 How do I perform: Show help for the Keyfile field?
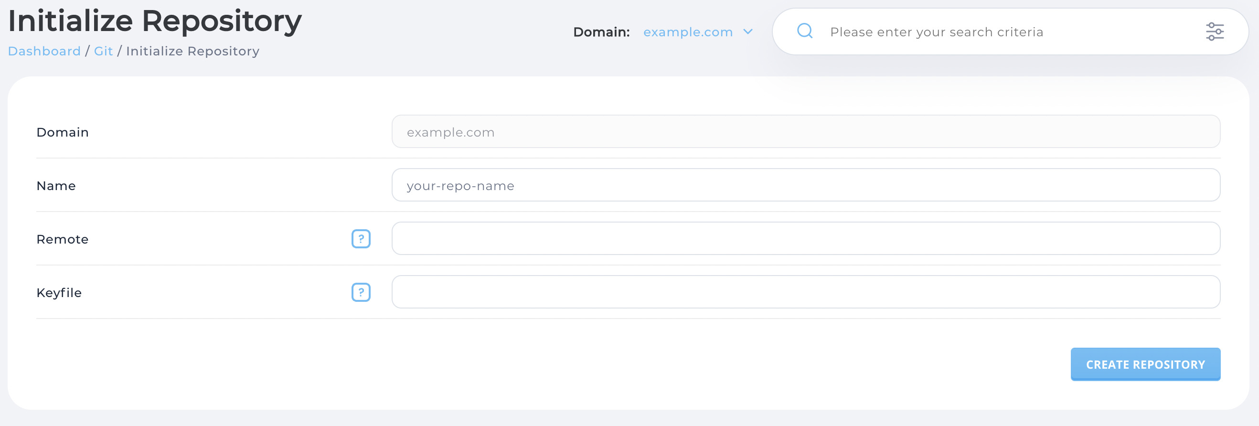click(x=361, y=292)
